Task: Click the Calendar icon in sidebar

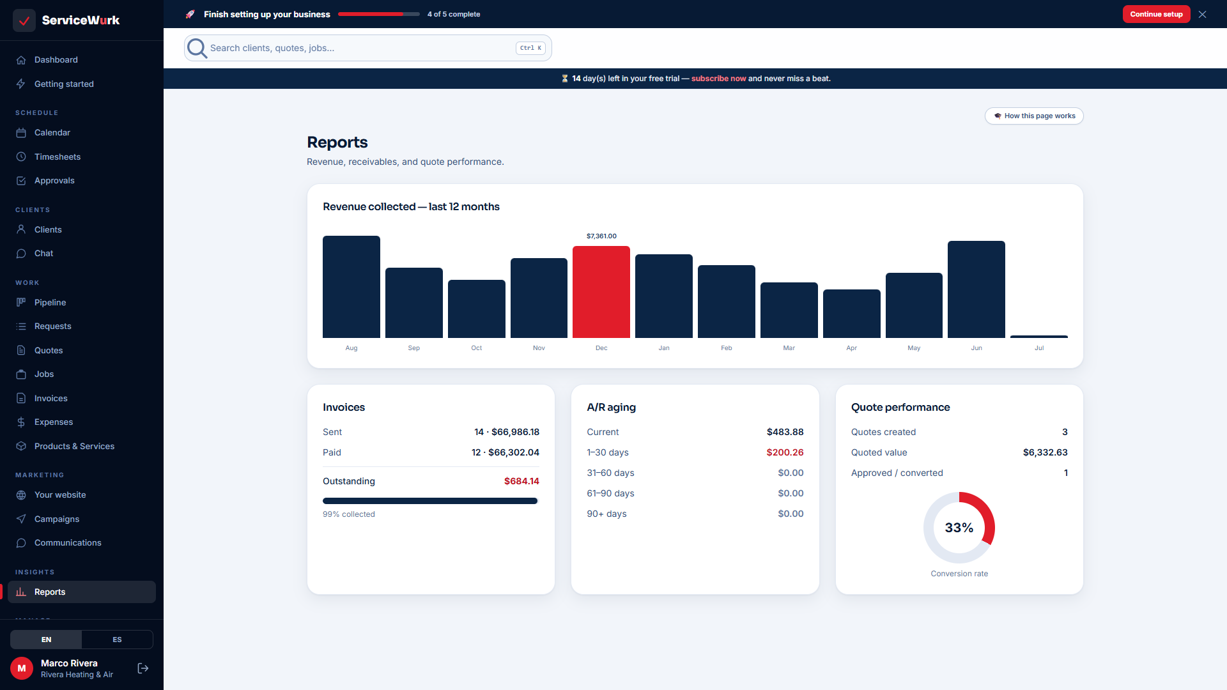Action: click(x=21, y=133)
